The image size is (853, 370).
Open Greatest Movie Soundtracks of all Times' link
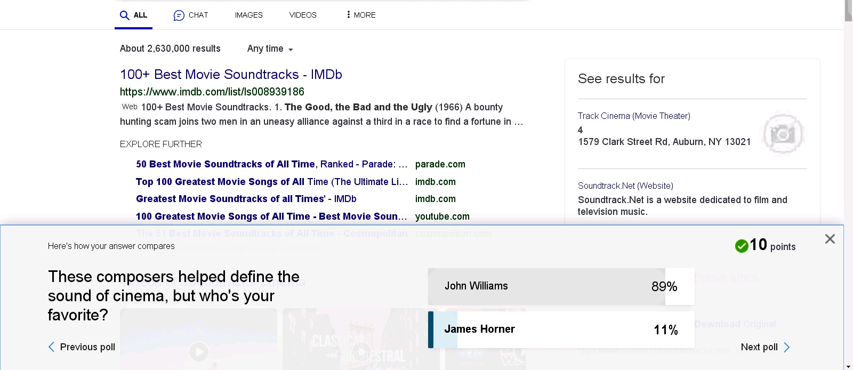[246, 199]
